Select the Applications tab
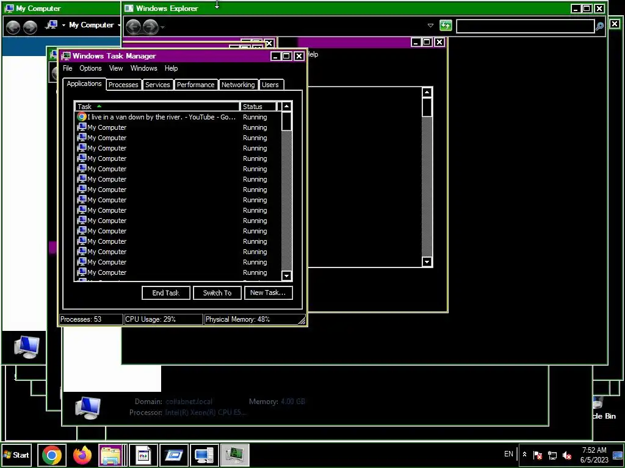Screen dimensions: 625x468 pyautogui.click(x=84, y=83)
